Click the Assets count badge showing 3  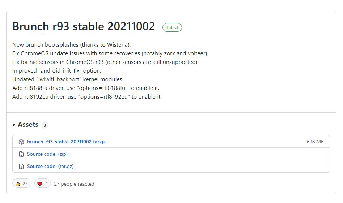[45, 125]
